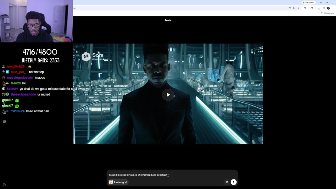This screenshot has height=189, width=336.
Task: Open the Chrome profile avatar
Action: point(328,8)
